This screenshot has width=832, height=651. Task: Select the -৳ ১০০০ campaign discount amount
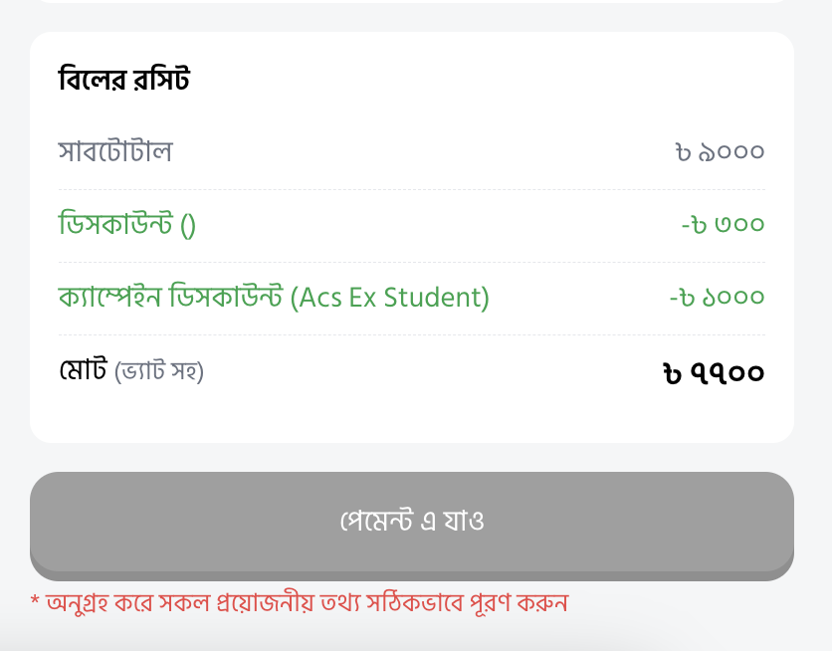717,297
